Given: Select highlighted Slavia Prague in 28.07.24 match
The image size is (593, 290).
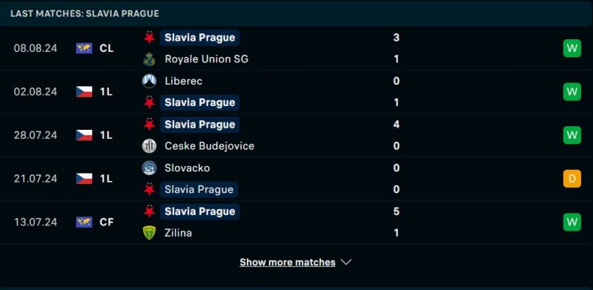Looking at the screenshot, I should click(x=199, y=125).
